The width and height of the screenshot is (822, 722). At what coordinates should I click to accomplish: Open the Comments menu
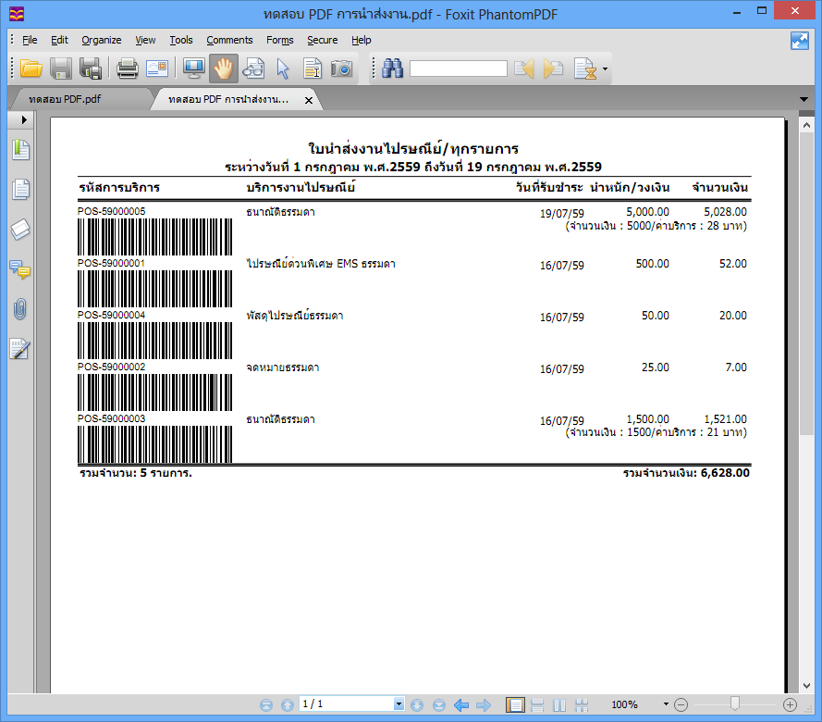[229, 40]
